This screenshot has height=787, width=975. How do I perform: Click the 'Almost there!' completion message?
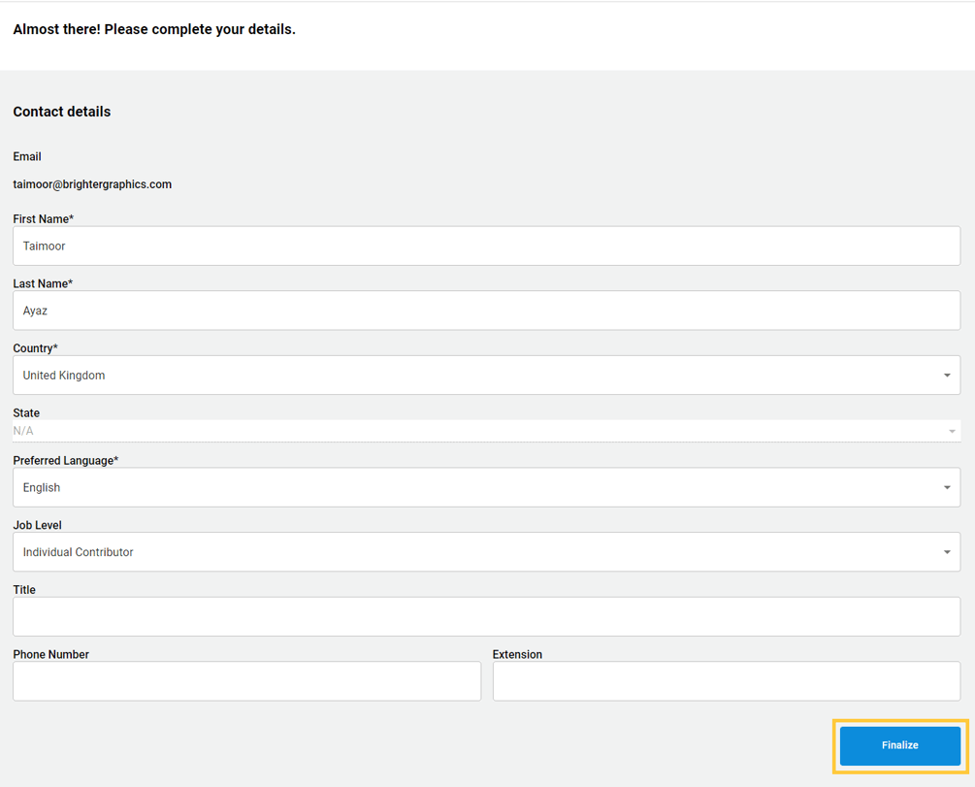coord(153,28)
